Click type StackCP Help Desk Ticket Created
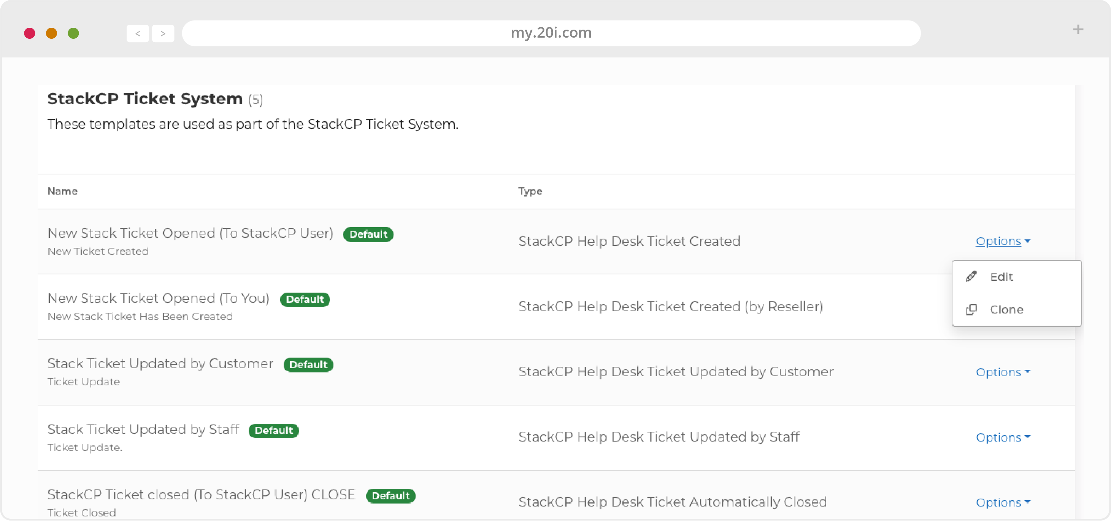Viewport: 1111px width, 521px height. 629,241
